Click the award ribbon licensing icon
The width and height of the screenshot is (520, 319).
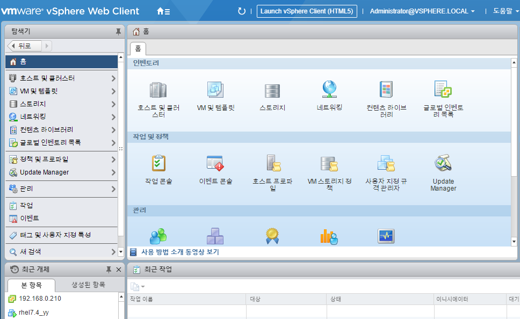[272, 236]
